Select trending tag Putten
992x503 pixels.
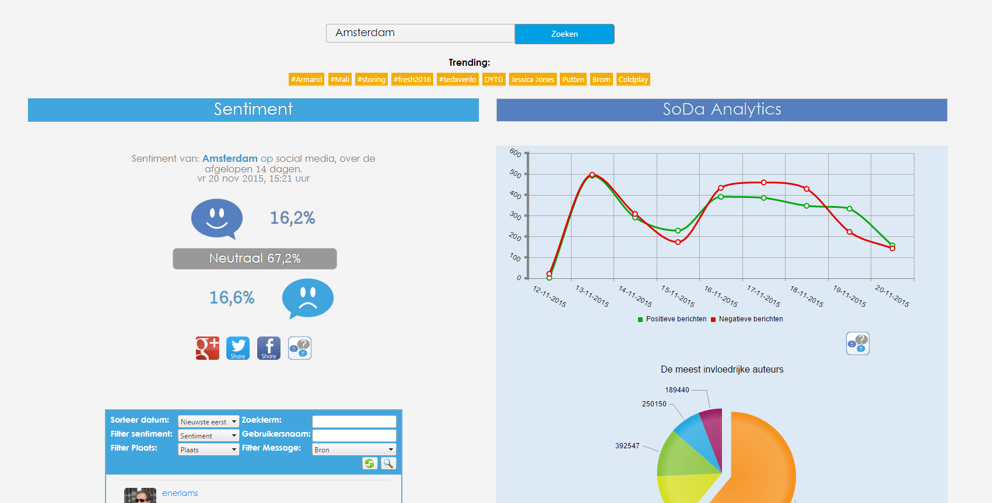point(573,79)
